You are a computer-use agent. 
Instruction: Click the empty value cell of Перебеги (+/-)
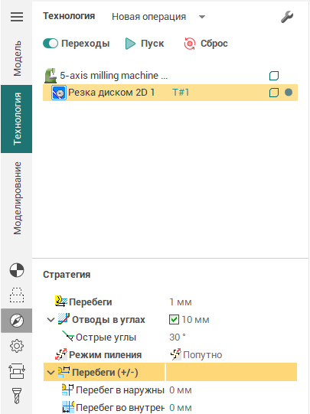[x=232, y=372]
